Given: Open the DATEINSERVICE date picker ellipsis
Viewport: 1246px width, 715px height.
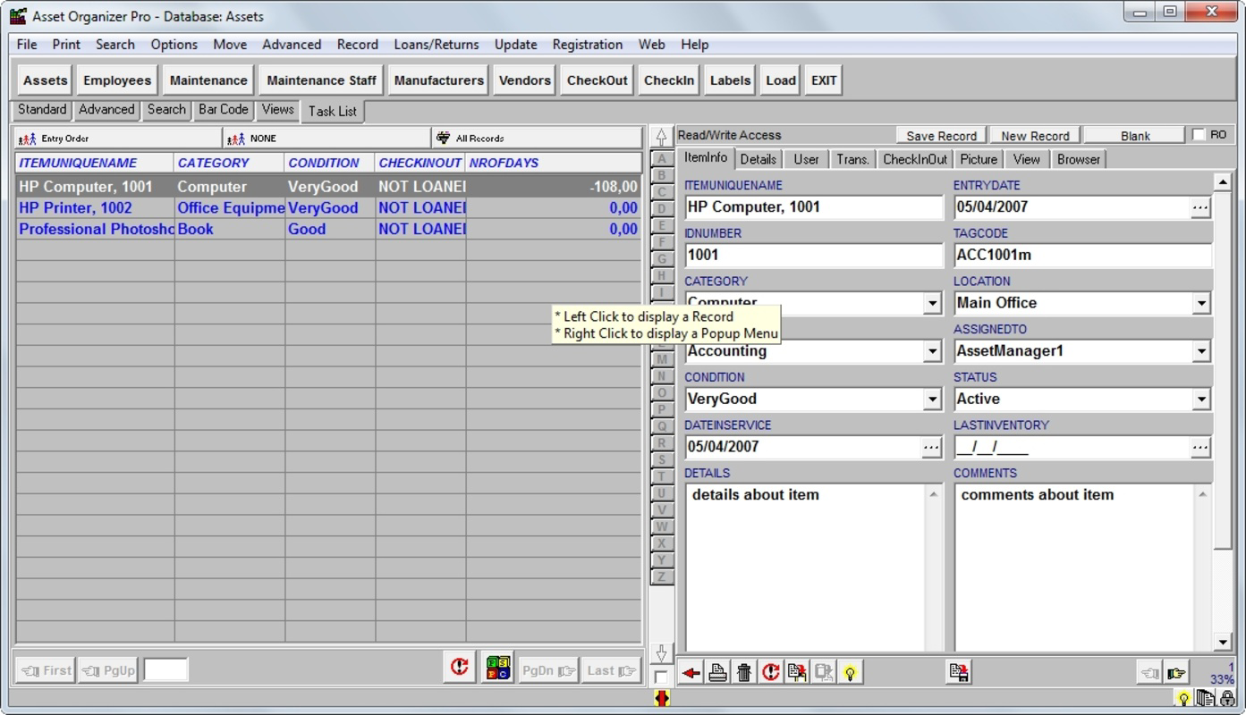Looking at the screenshot, I should point(931,448).
